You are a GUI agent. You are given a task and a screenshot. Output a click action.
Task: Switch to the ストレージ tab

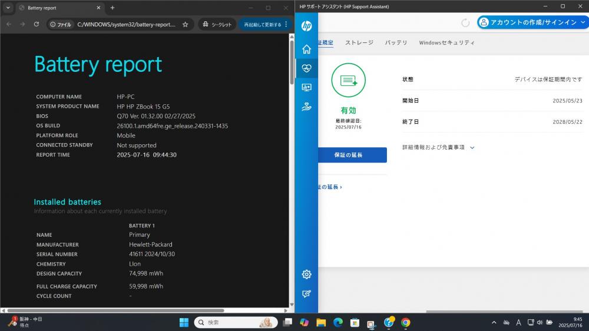[x=359, y=43]
